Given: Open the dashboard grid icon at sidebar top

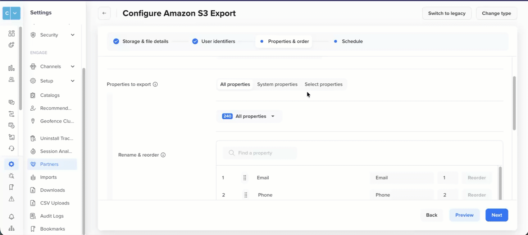Looking at the screenshot, I should click(11, 33).
